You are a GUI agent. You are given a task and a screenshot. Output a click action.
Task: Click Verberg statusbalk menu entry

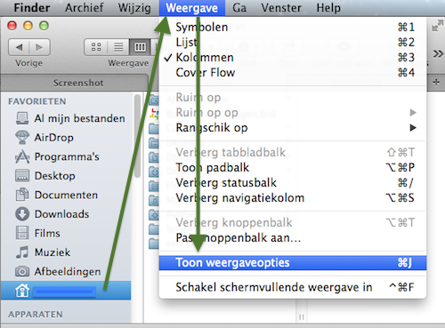[293, 182]
